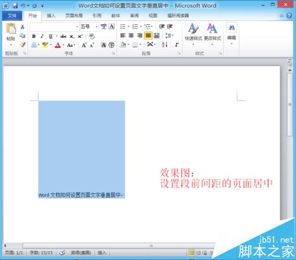
Task: Align text right
Action: click(x=140, y=36)
